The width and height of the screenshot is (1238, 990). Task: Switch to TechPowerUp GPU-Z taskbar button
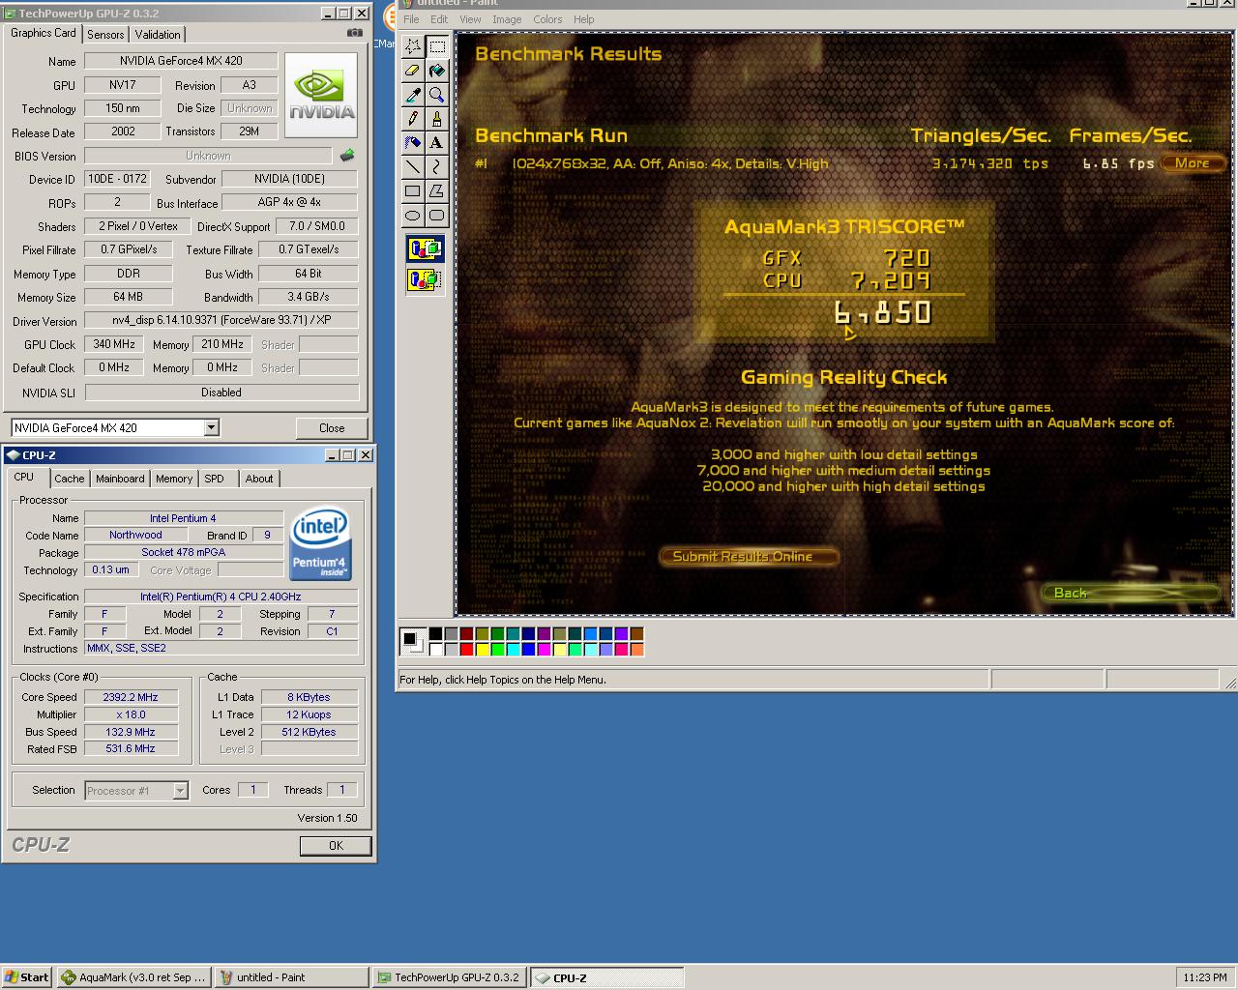point(450,977)
